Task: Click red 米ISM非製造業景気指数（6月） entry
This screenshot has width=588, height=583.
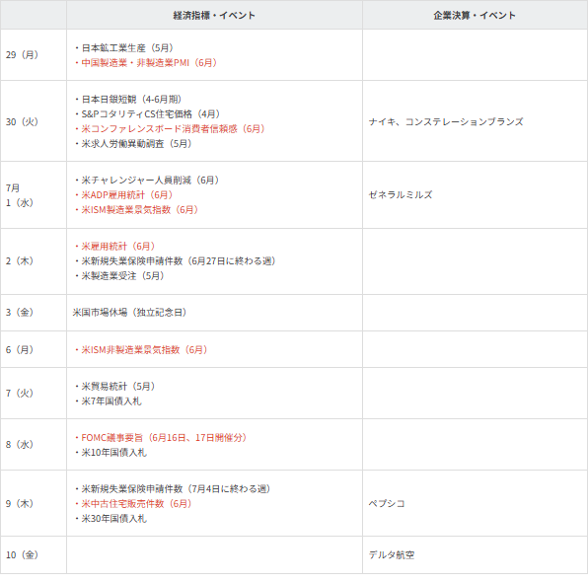Action: point(141,350)
